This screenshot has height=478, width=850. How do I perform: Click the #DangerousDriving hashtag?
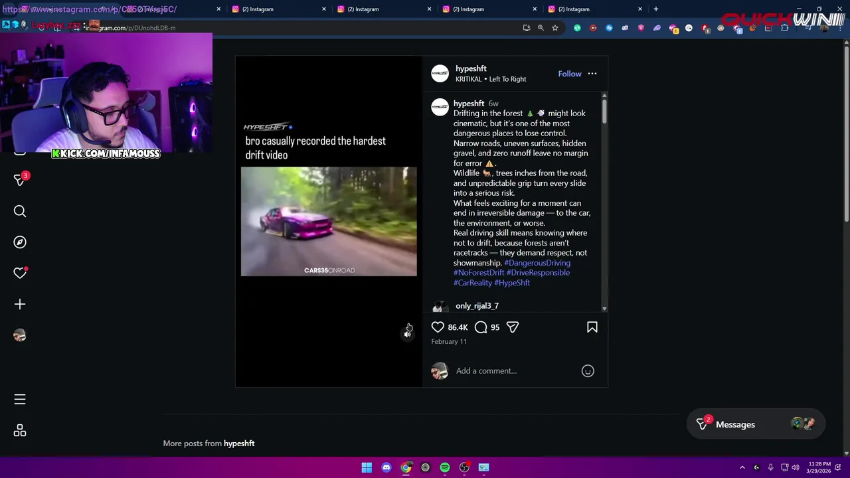537,263
